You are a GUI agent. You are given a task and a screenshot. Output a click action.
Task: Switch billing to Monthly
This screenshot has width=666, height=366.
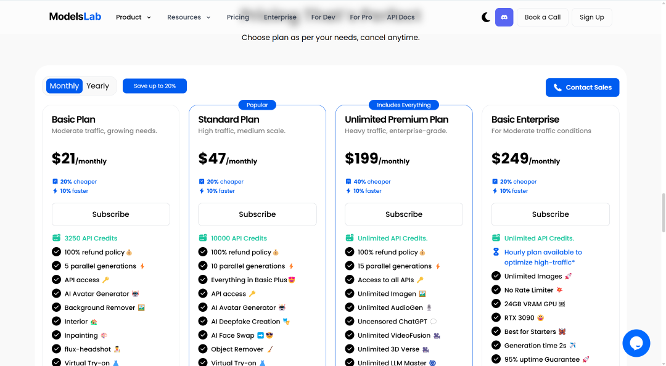coord(64,86)
